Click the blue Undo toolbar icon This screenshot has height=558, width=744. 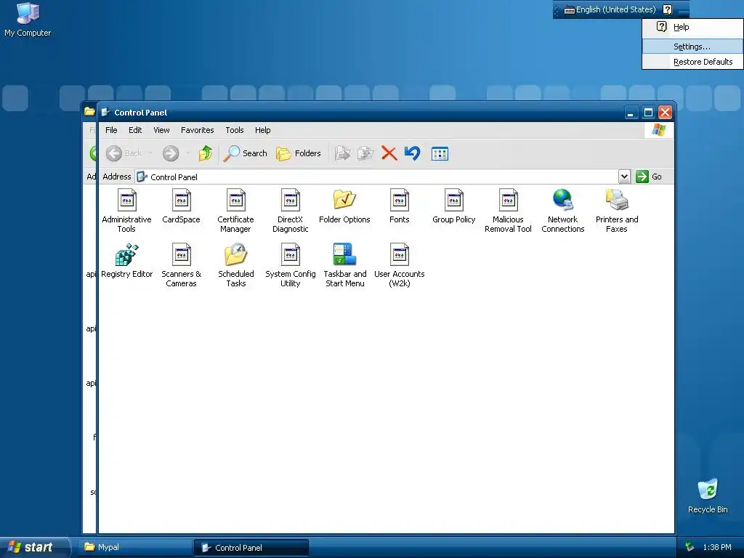click(x=413, y=153)
